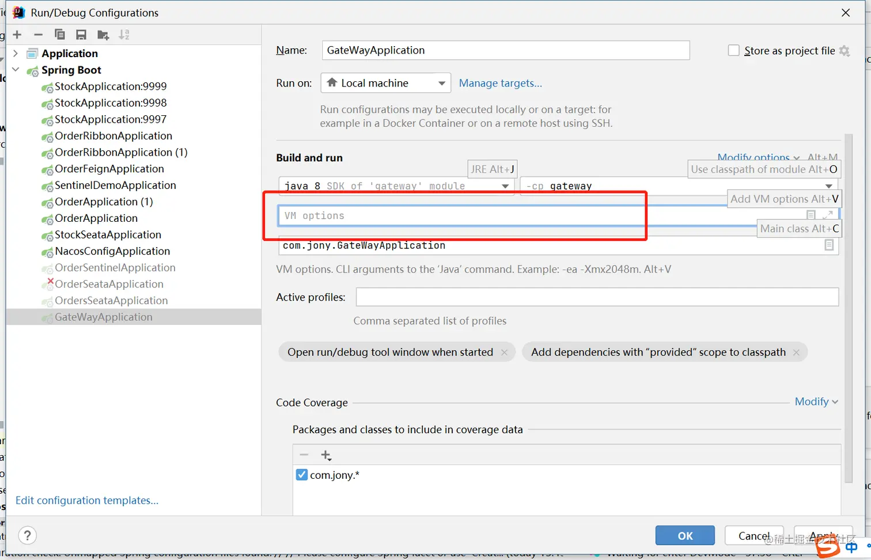
Task: Open the insert-macros icon in VM options field
Action: coord(811,215)
